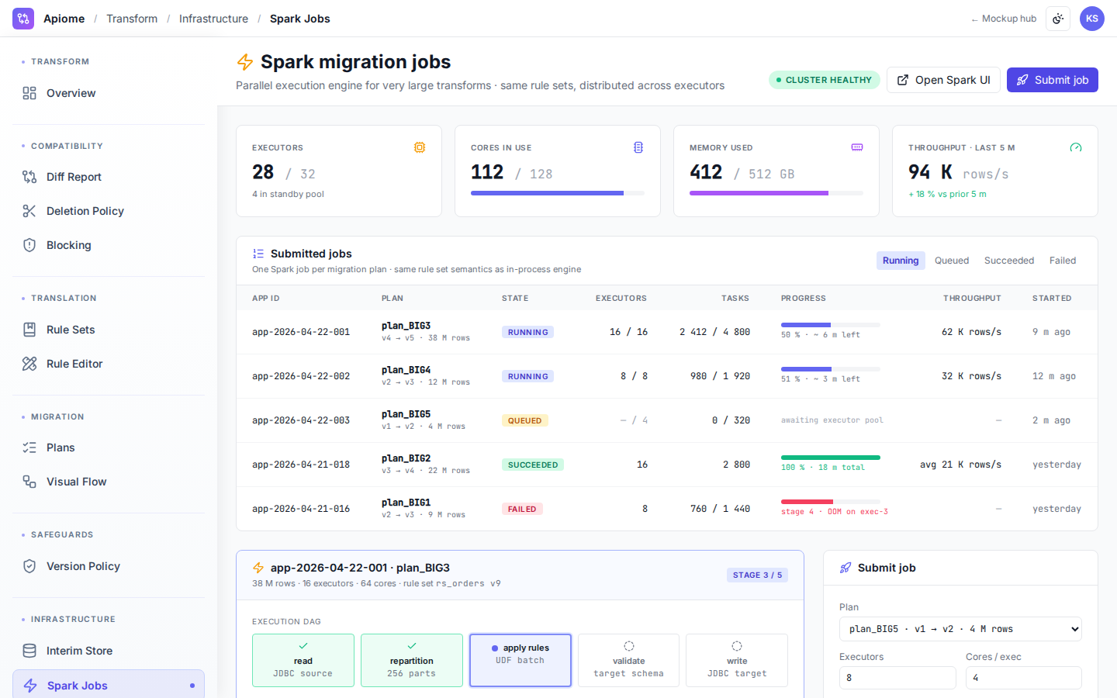Switch to the Running filter tab
Screen dimensions: 1117x698
coord(901,261)
